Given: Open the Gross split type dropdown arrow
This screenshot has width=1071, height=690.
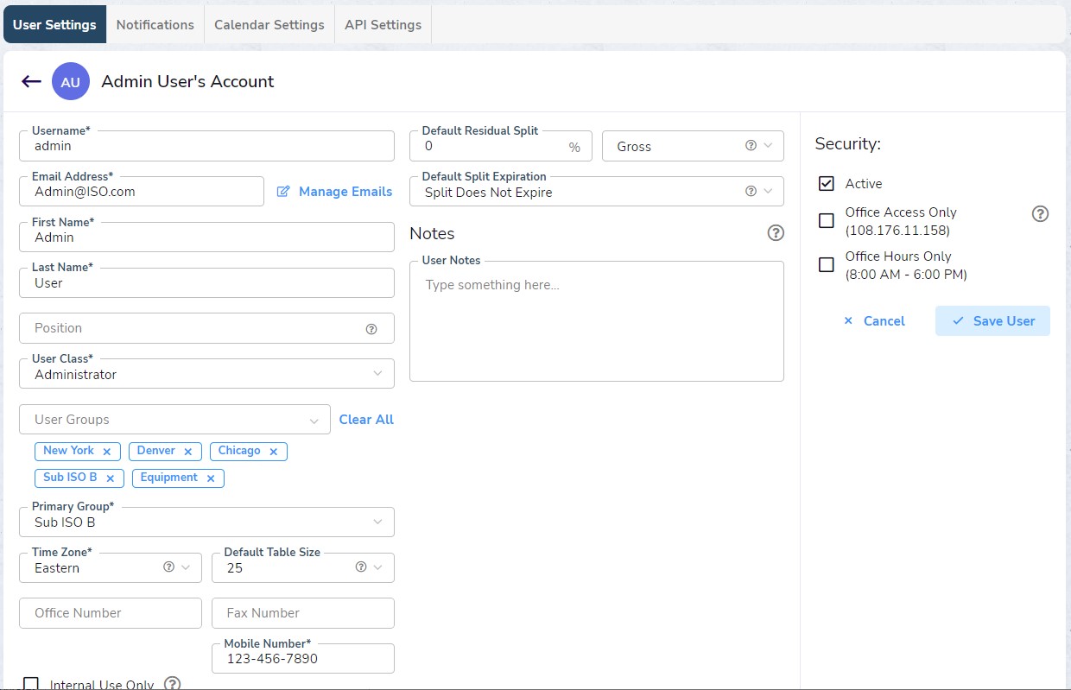Looking at the screenshot, I should [x=767, y=146].
